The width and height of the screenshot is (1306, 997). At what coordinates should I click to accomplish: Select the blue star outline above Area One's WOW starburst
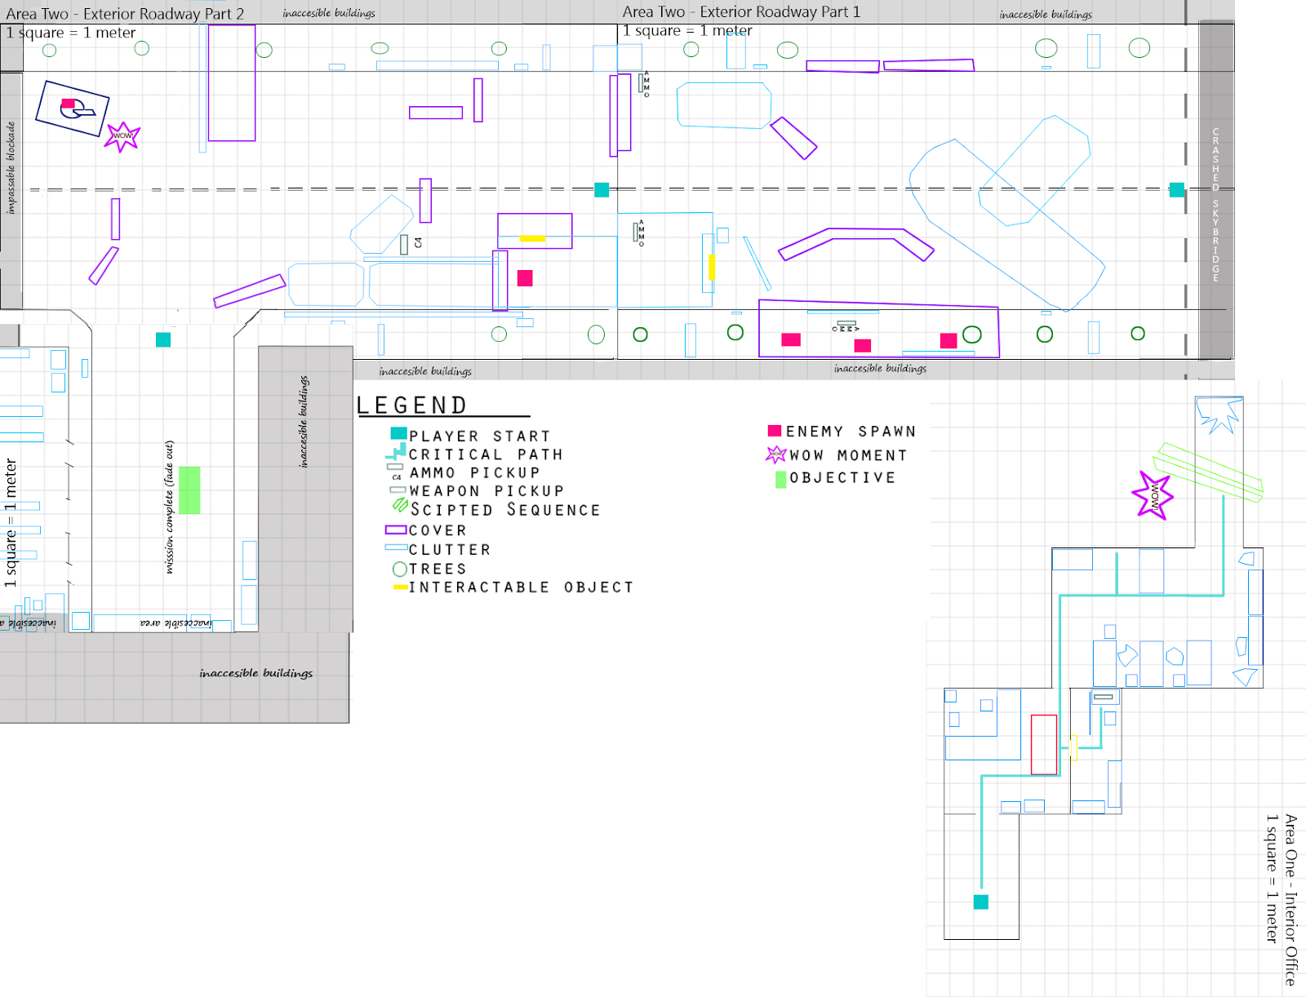click(1219, 415)
